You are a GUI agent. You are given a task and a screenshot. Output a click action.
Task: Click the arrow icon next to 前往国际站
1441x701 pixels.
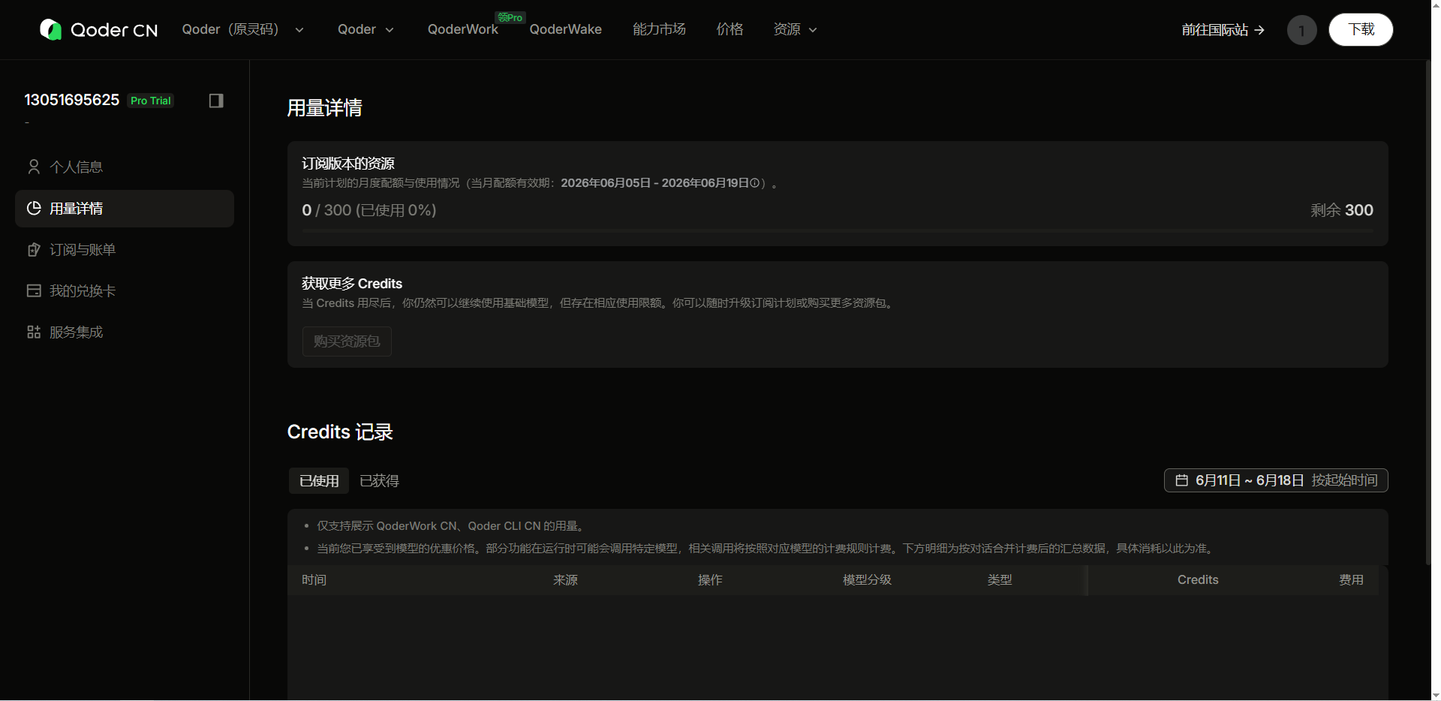coord(1259,30)
